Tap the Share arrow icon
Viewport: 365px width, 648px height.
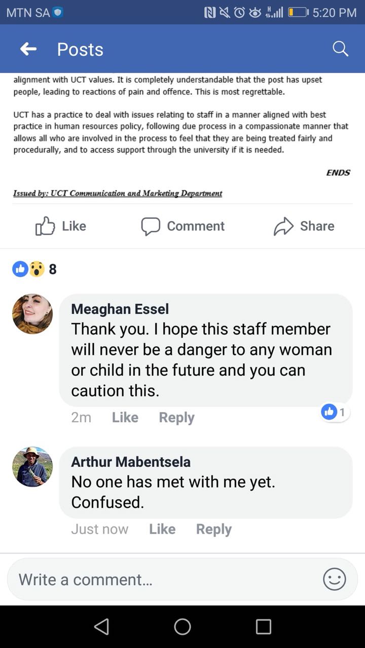[x=283, y=226]
